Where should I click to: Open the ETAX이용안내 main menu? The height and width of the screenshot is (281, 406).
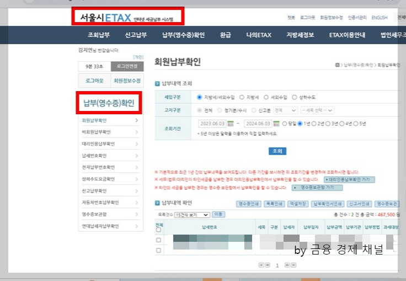click(347, 35)
